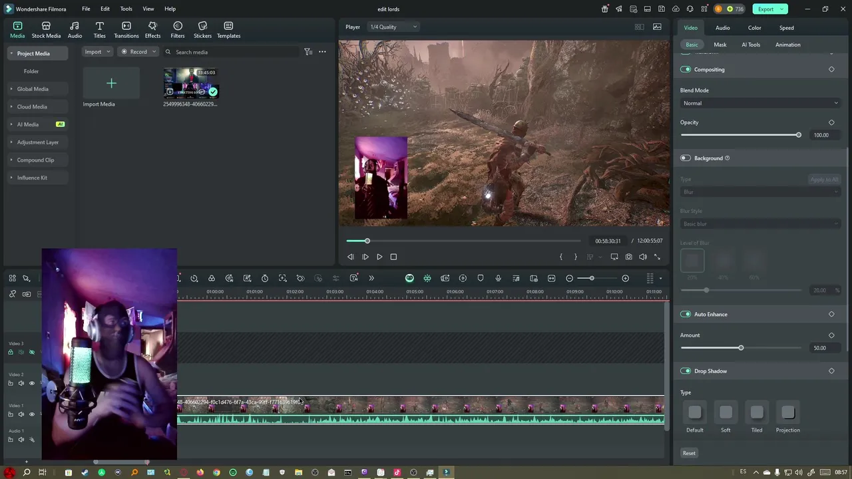Screen dimensions: 852x479
Task: Toggle the Auto Enhance switch
Action: click(686, 314)
